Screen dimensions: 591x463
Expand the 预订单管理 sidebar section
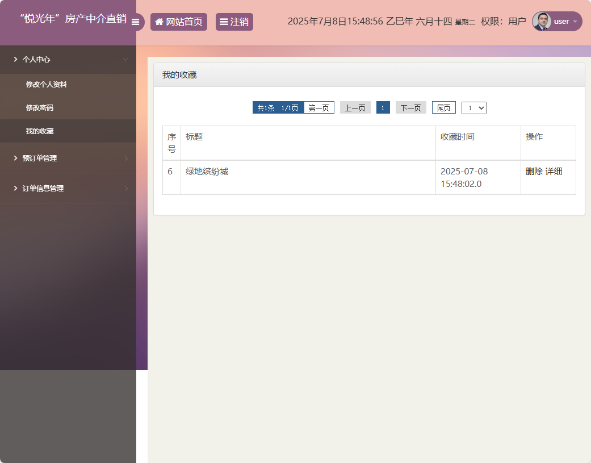pyautogui.click(x=39, y=158)
